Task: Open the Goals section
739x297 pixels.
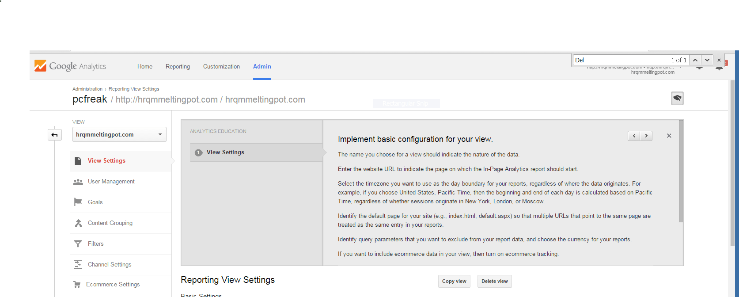Action: click(95, 202)
